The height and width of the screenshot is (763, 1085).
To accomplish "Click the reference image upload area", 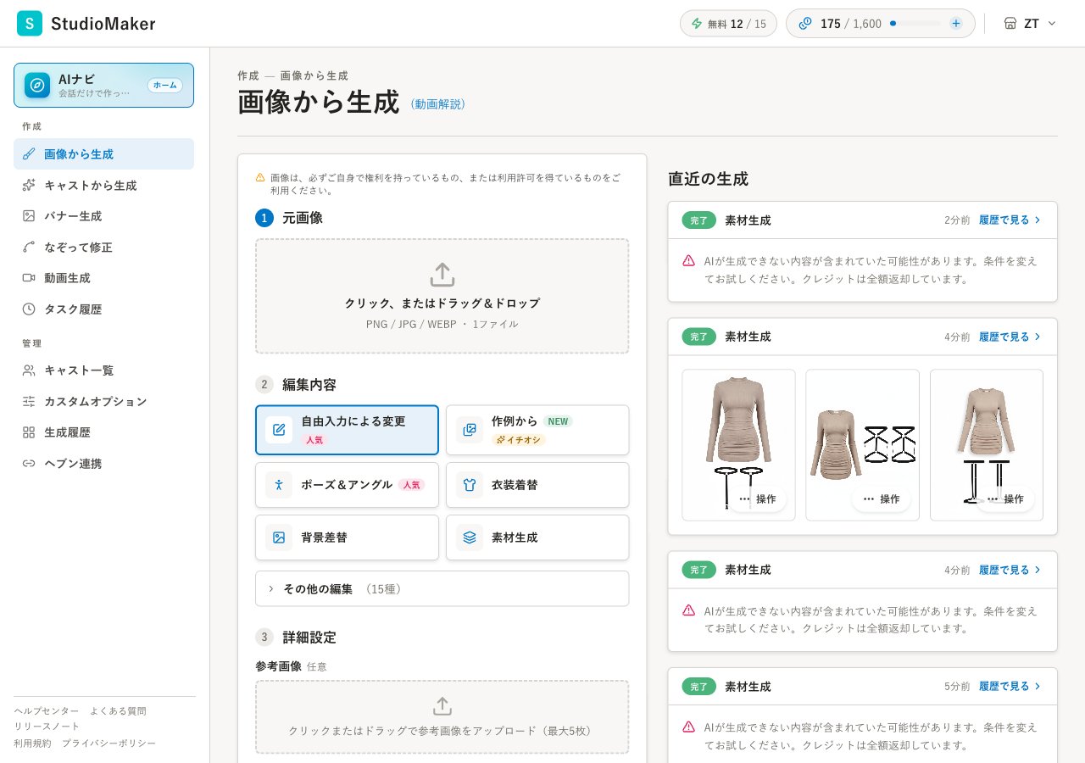I will 442,717.
